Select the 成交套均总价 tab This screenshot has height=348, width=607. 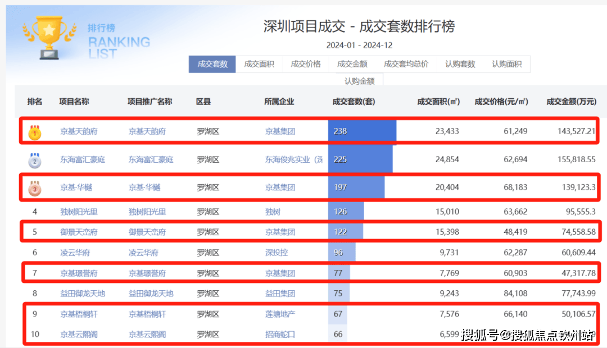[406, 64]
